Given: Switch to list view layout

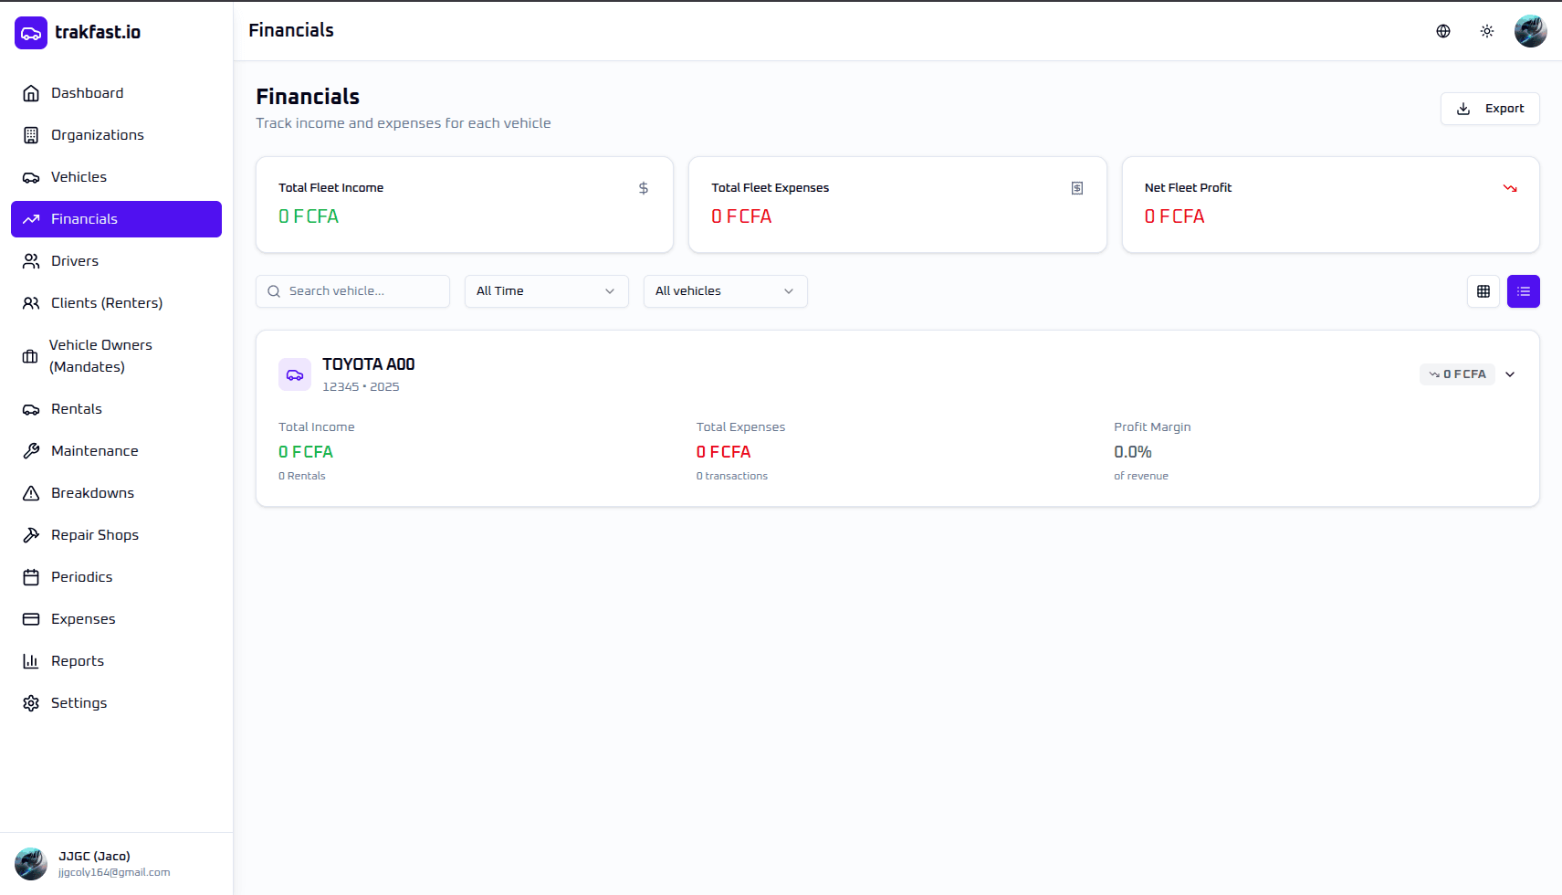Looking at the screenshot, I should click(1524, 291).
